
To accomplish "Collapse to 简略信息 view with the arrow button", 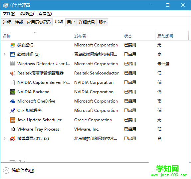I will (x=6, y=170).
